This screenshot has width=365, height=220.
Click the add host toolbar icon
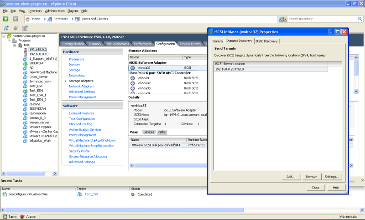pyautogui.click(x=25, y=28)
